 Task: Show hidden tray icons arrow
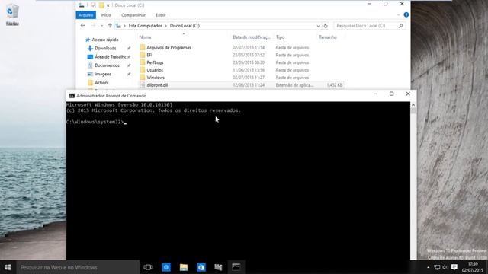click(x=429, y=267)
